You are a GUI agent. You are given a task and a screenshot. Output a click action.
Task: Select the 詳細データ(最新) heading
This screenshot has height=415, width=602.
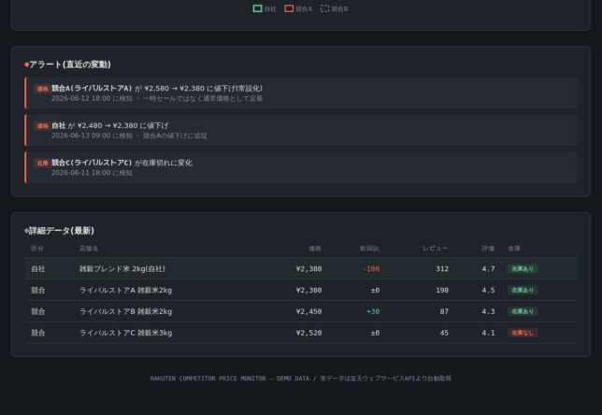[62, 231]
